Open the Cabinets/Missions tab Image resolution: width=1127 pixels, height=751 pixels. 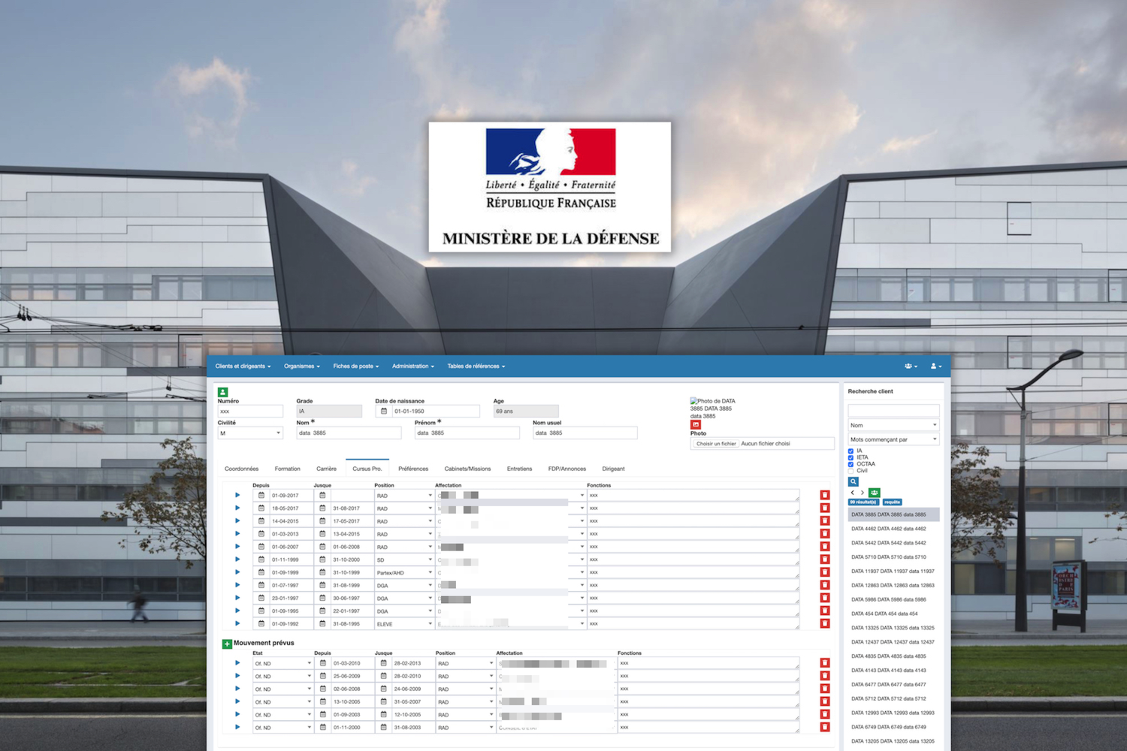point(467,469)
